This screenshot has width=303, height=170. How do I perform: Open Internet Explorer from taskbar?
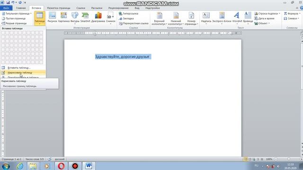pyautogui.click(x=20, y=166)
